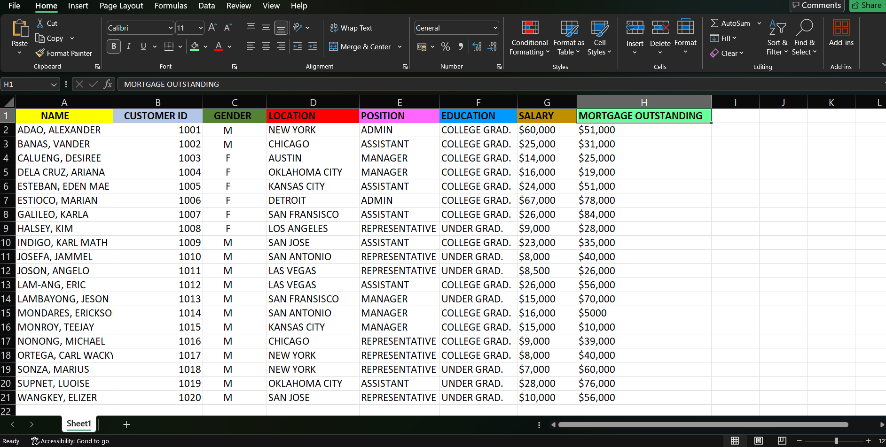Increase the cell indent

[313, 46]
